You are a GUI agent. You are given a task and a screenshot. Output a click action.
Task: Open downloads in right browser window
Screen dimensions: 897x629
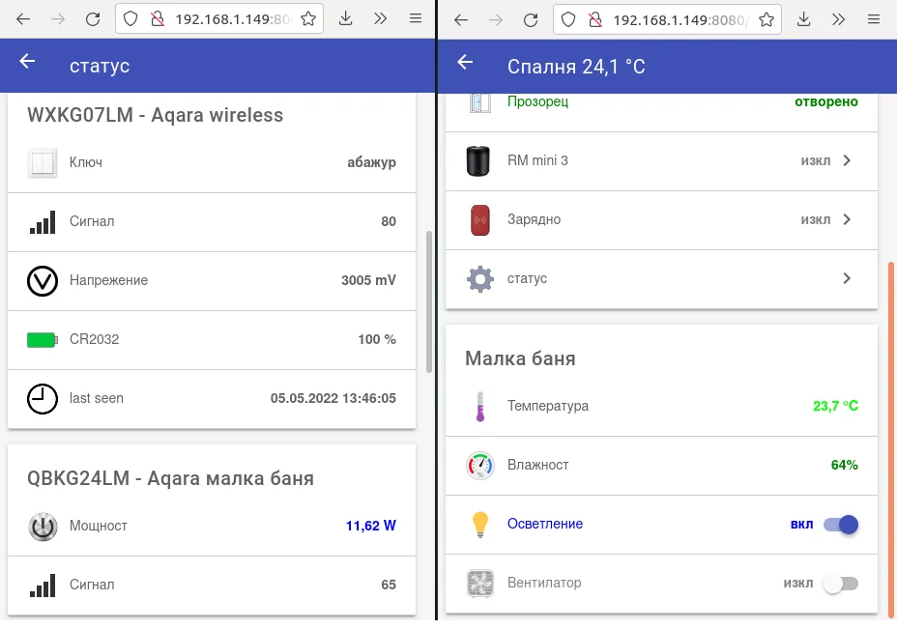804,20
